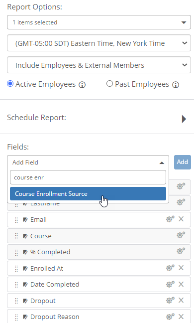Image resolution: width=194 pixels, height=323 pixels.
Task: Click the field search box containing 'course enr'
Action: [x=88, y=177]
